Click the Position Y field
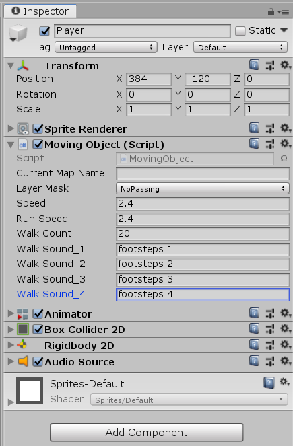 click(x=207, y=79)
